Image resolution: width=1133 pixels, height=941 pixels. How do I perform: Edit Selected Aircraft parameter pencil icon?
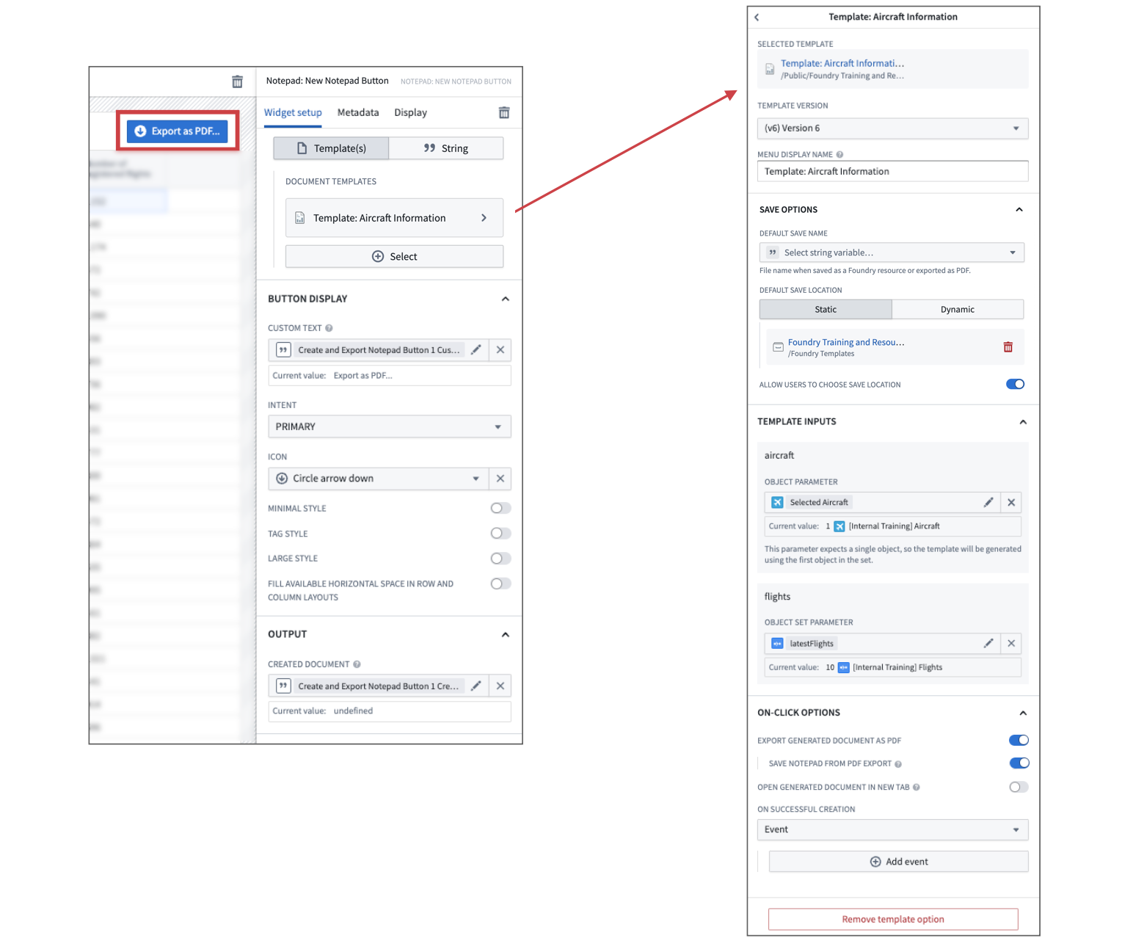point(988,502)
